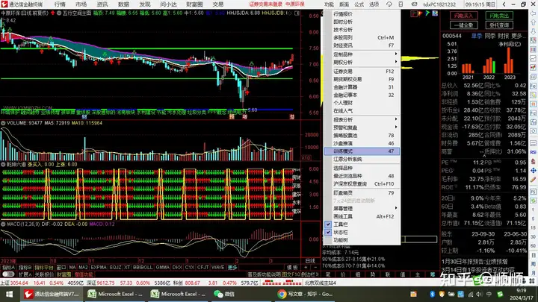
Task: Open the mail envelope icon in top bar
Action: pos(414,4)
